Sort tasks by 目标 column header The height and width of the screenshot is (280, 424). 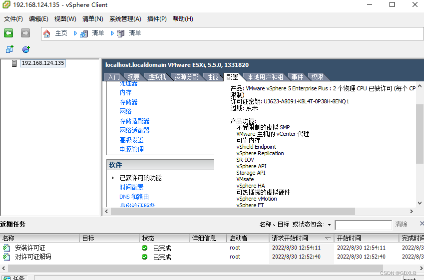pos(109,238)
